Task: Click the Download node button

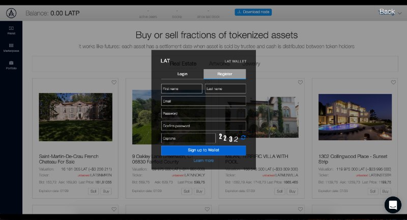Action: (x=253, y=12)
